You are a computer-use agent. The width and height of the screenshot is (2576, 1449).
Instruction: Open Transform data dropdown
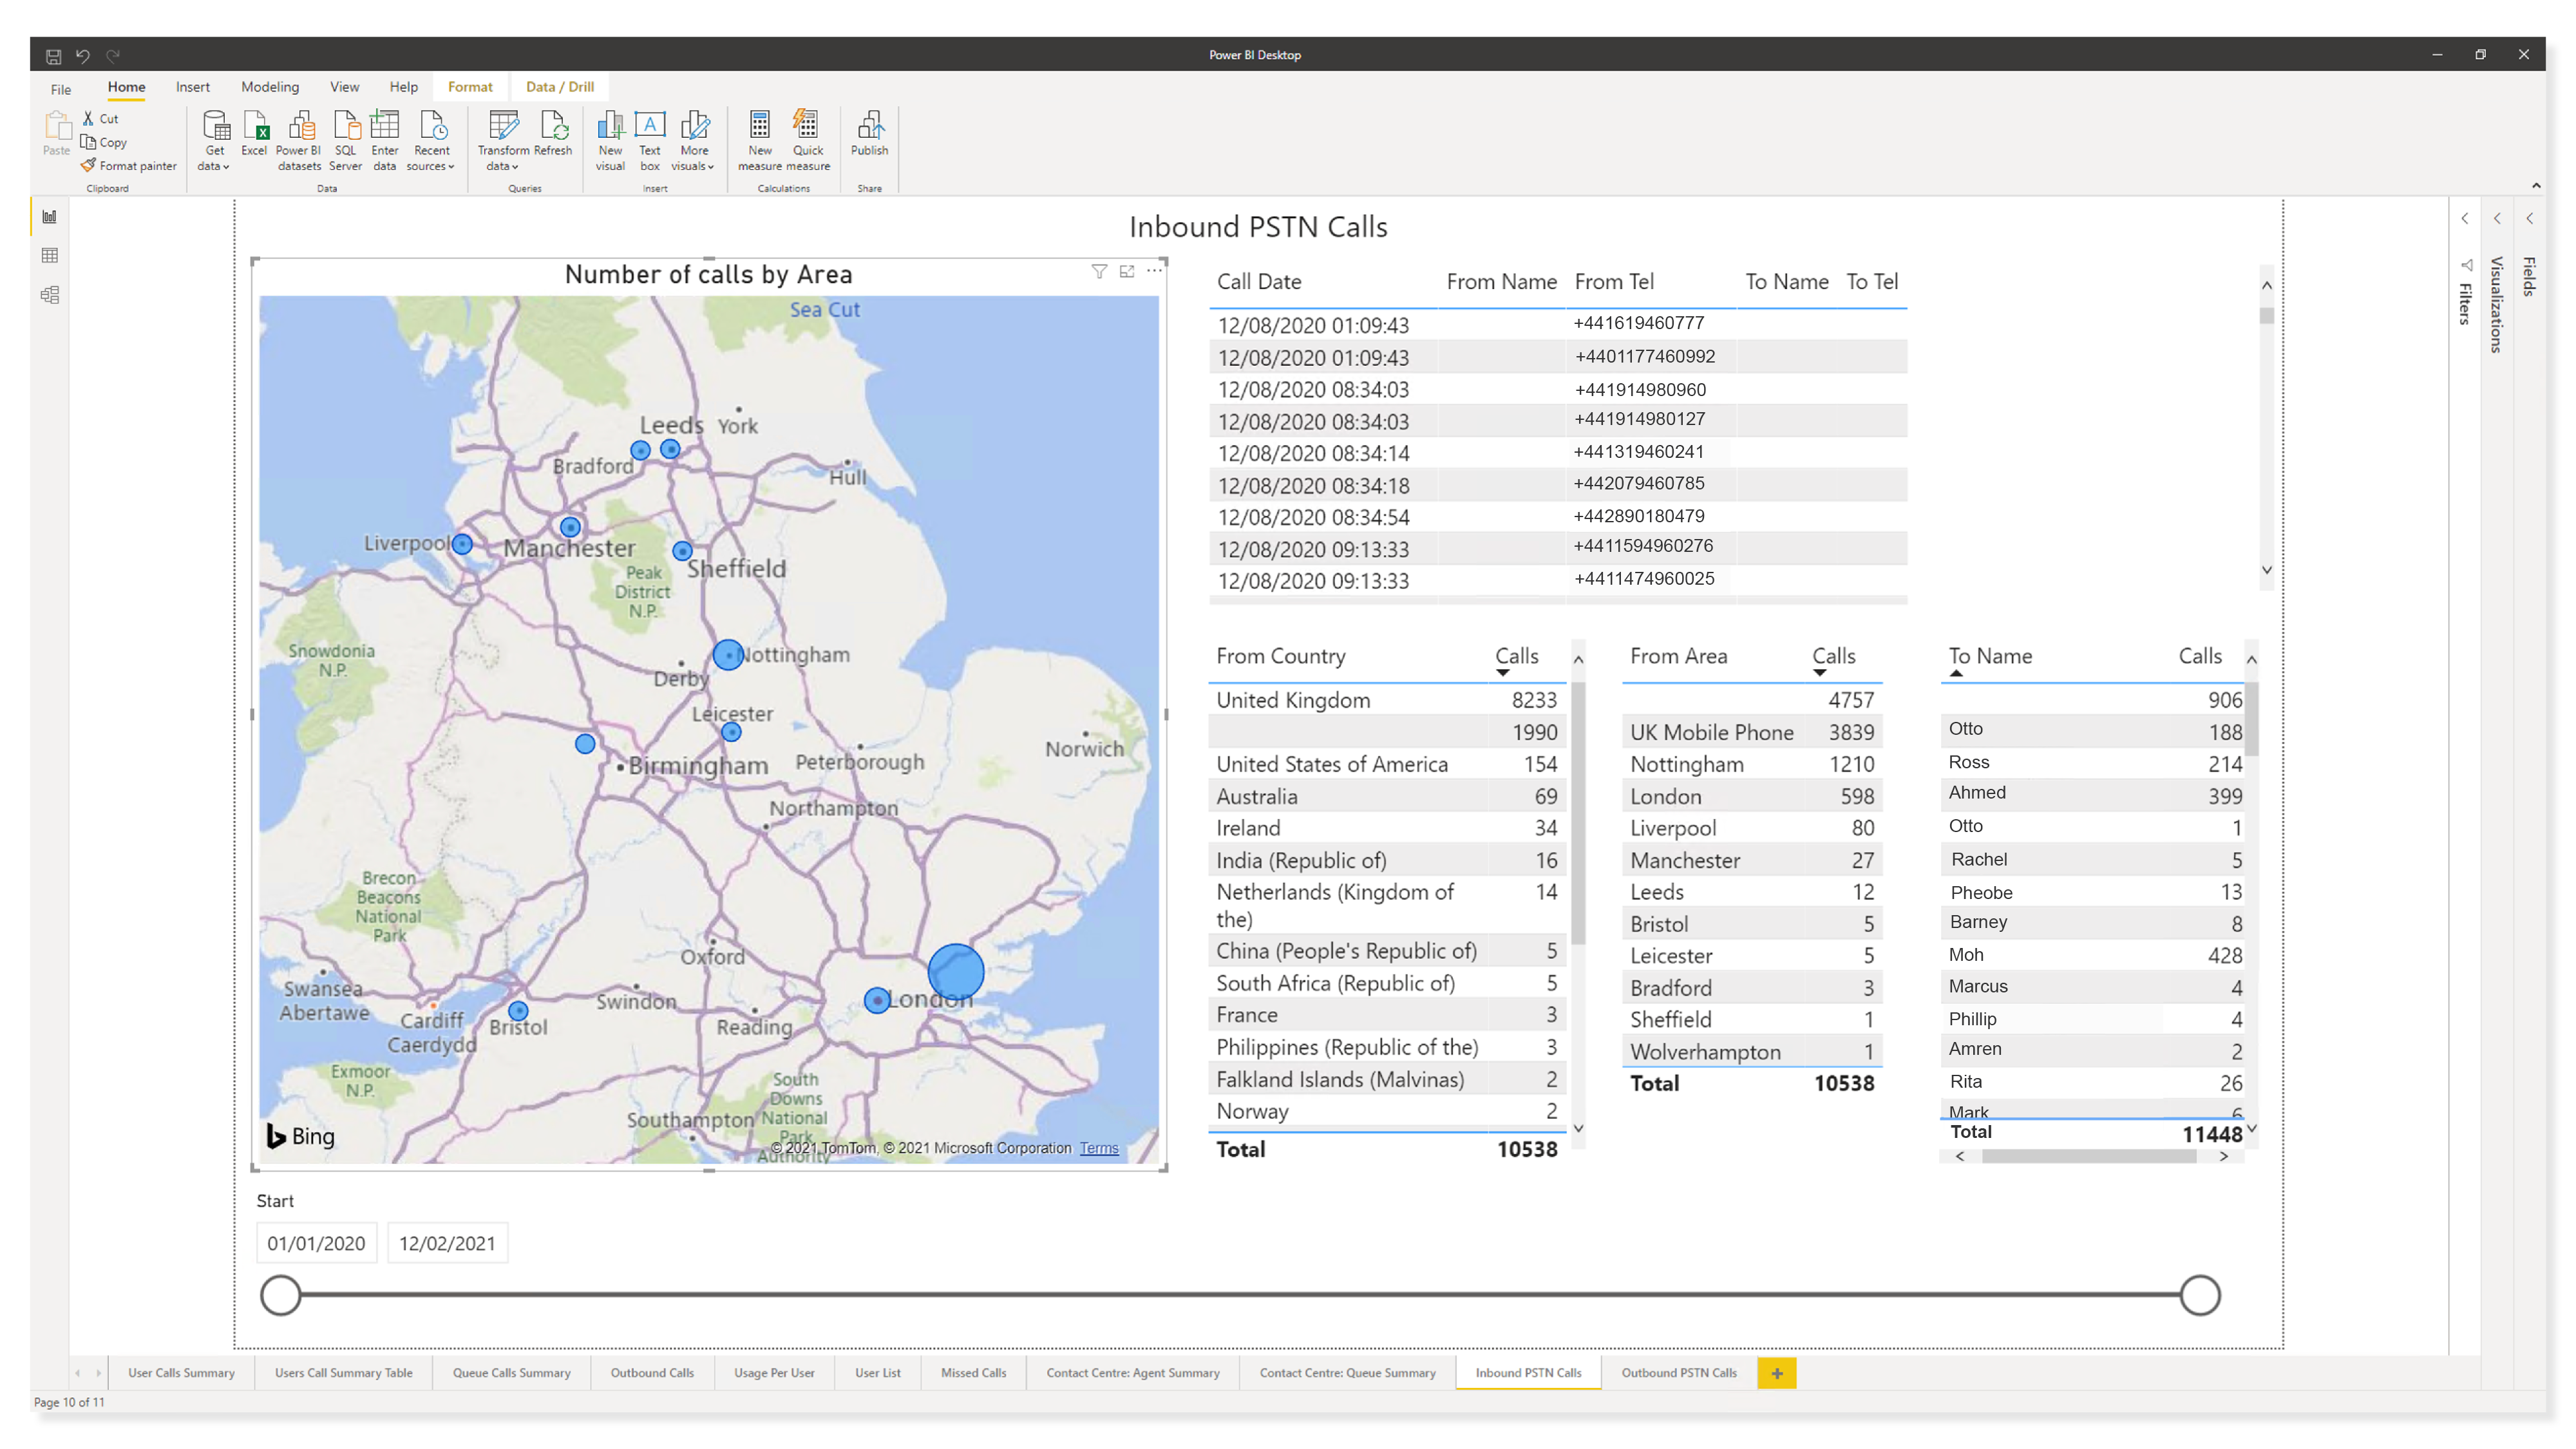point(503,139)
